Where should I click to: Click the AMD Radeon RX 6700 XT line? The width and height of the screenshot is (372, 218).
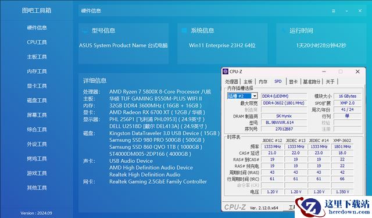pyautogui.click(x=157, y=112)
